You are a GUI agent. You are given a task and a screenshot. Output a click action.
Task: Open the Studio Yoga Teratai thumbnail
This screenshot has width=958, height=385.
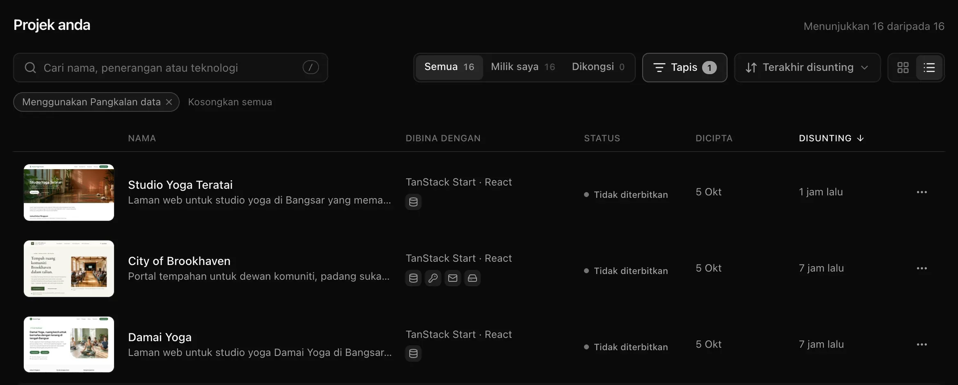(x=69, y=192)
